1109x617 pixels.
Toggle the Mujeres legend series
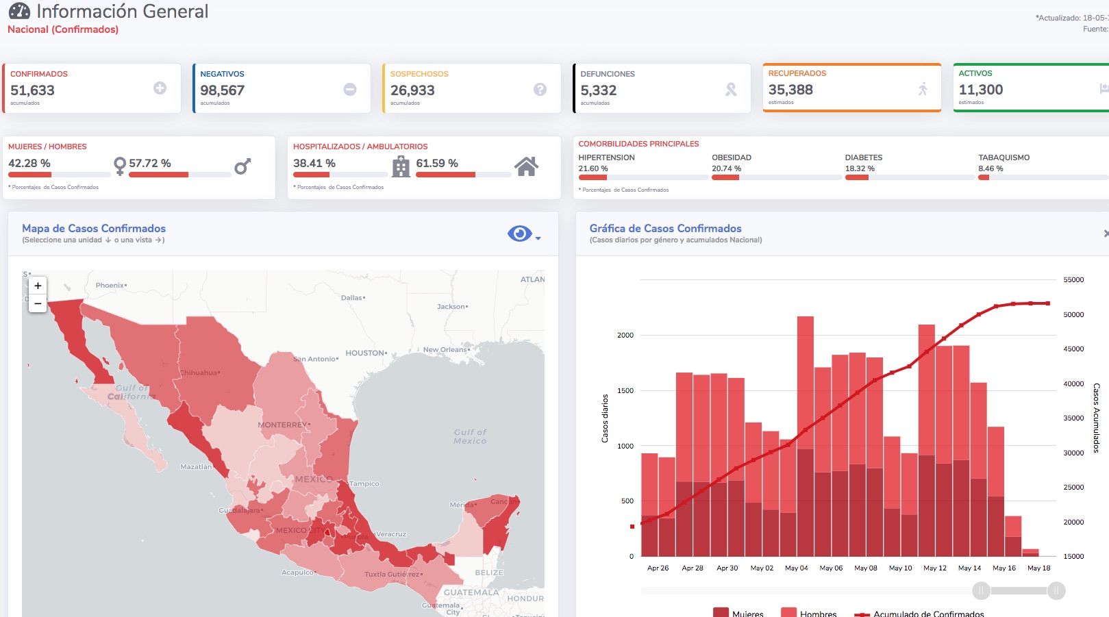pos(738,613)
